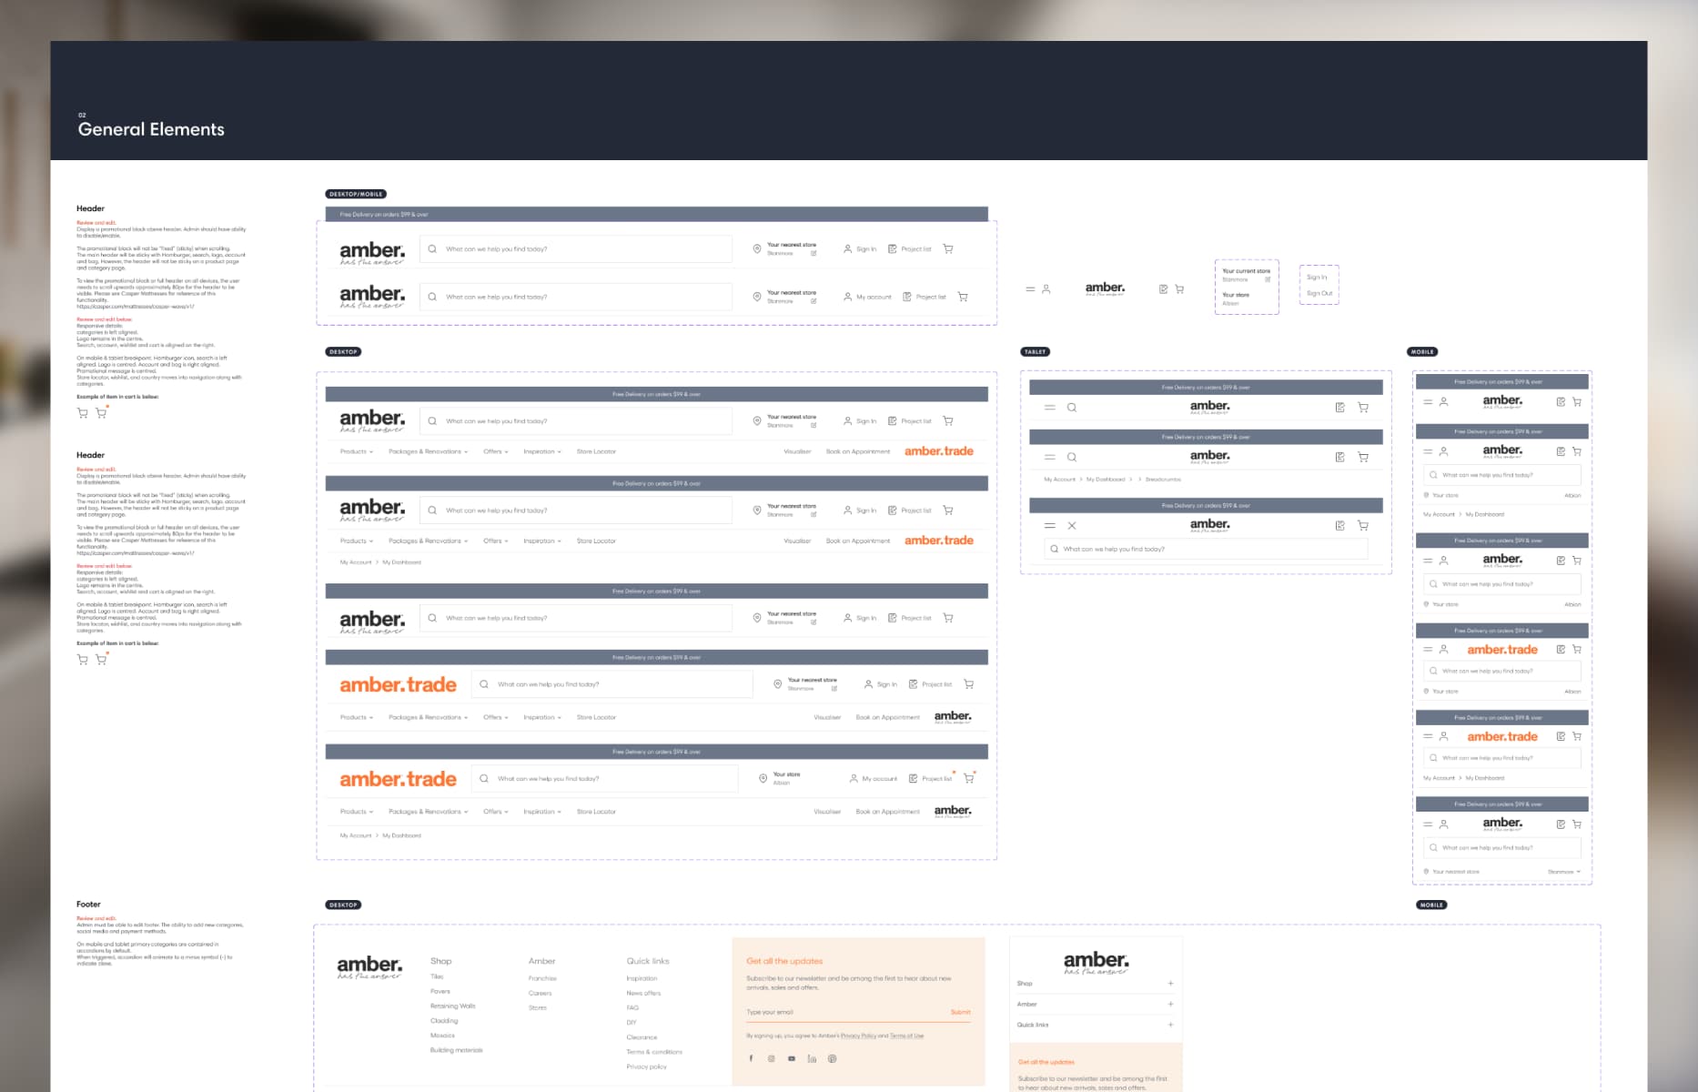Click Store Locator in the navigation bar

(x=596, y=451)
